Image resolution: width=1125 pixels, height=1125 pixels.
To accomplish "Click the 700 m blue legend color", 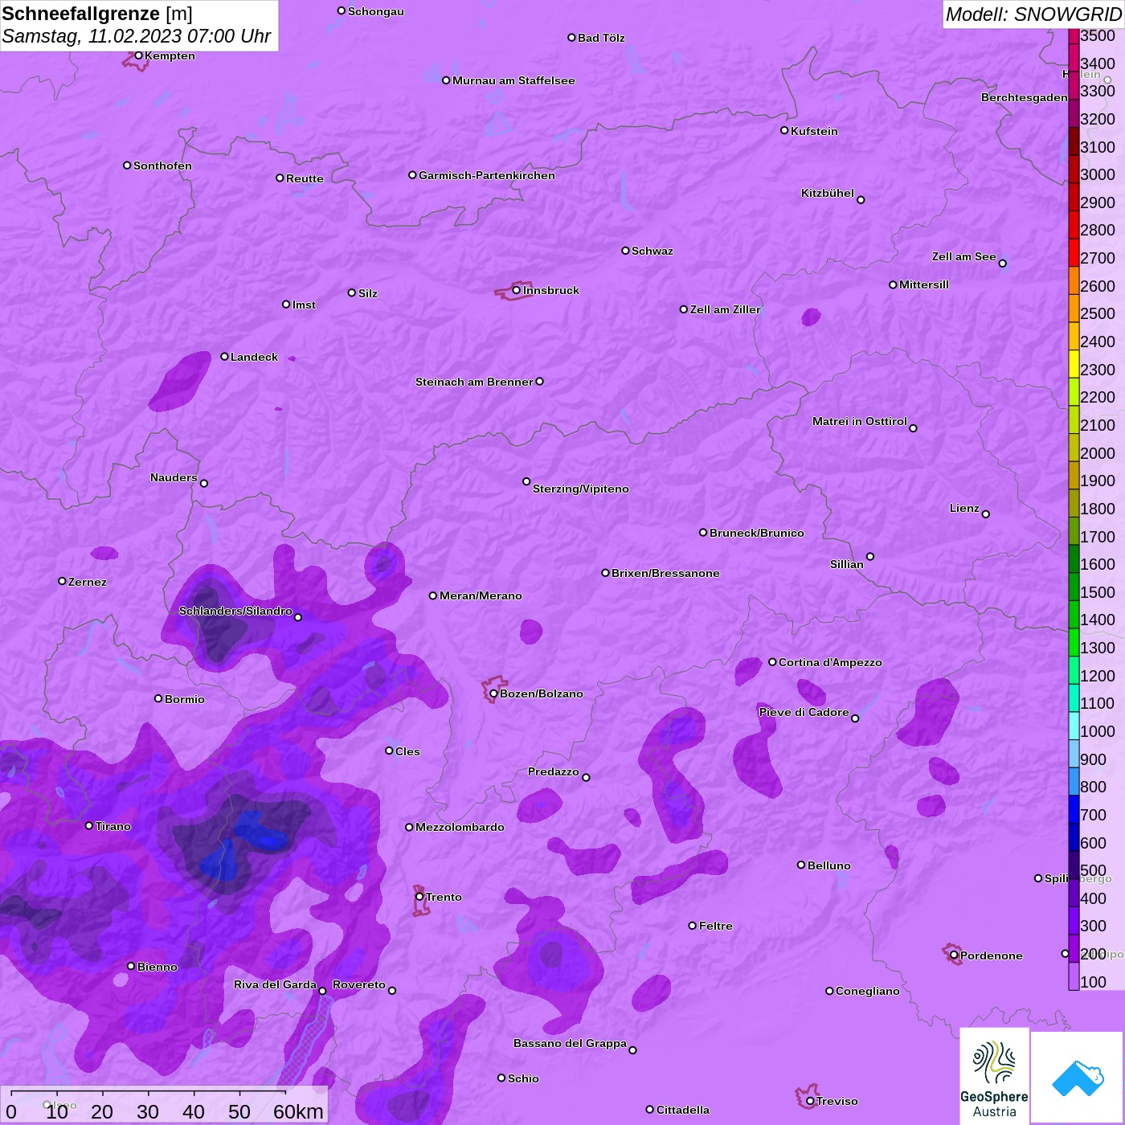I will pos(1074,808).
